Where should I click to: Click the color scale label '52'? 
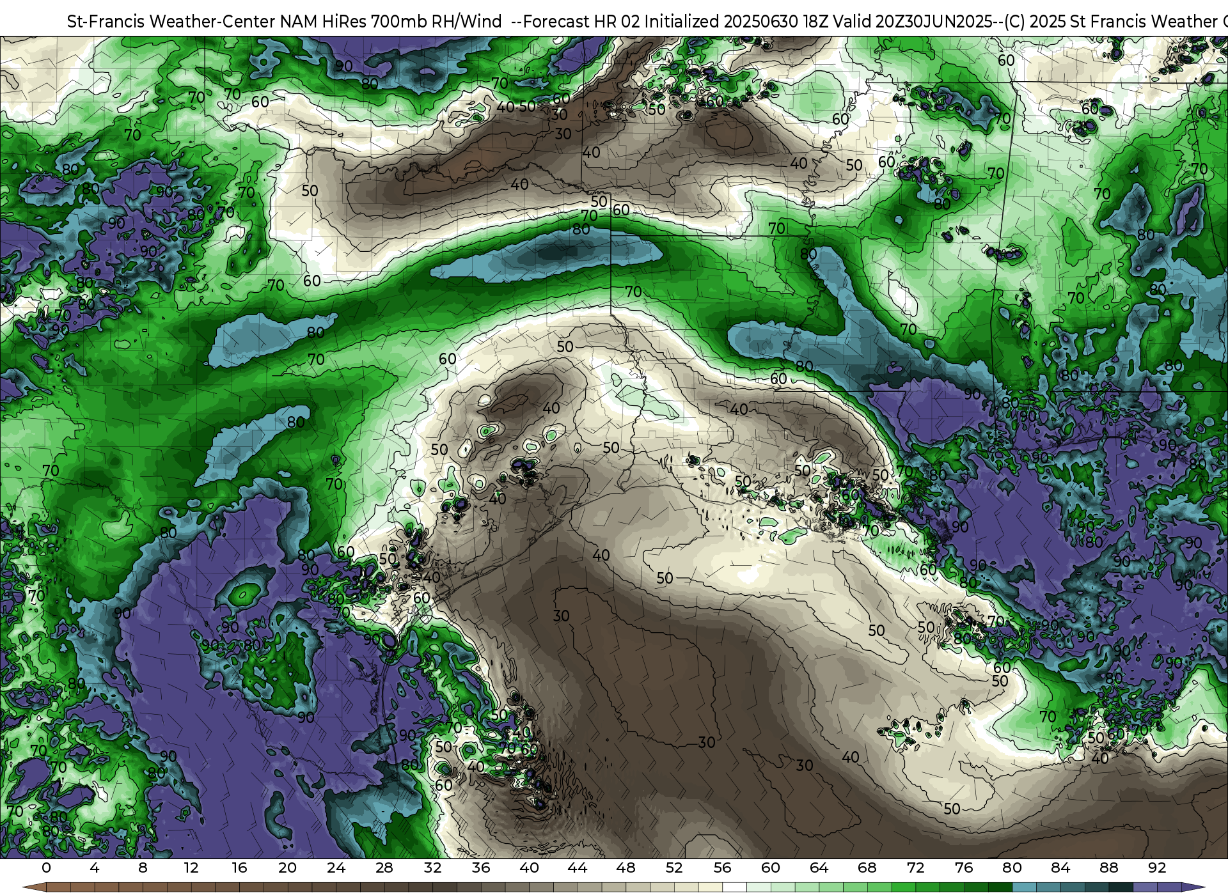674,868
